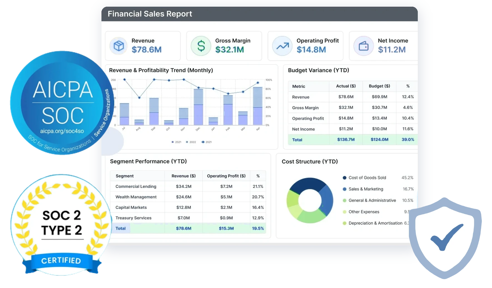Click the Net Income row in Budget Variance
Screen dimensions: 492x288
coord(353,129)
